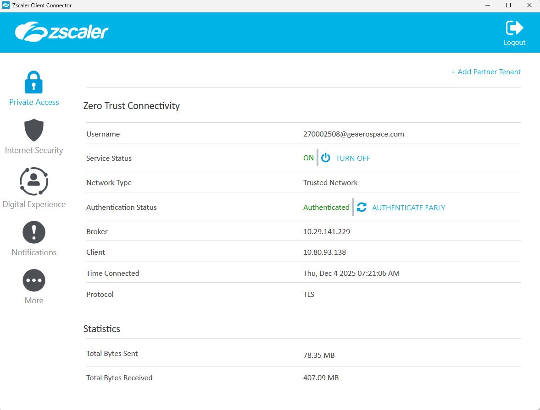Viewport: 540px width, 410px height.
Task: Click the Client IP address 10.80.93.138
Action: pos(324,252)
